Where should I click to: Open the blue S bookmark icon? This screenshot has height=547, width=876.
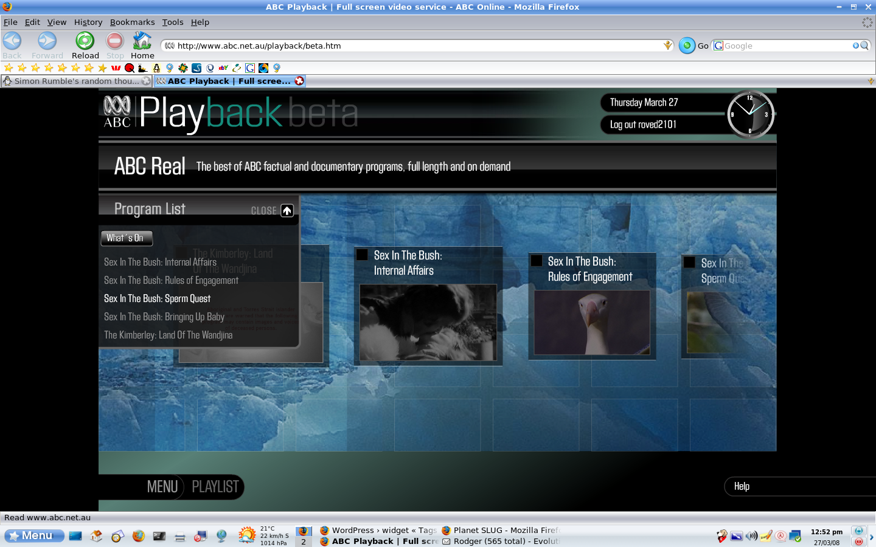pyautogui.click(x=196, y=68)
